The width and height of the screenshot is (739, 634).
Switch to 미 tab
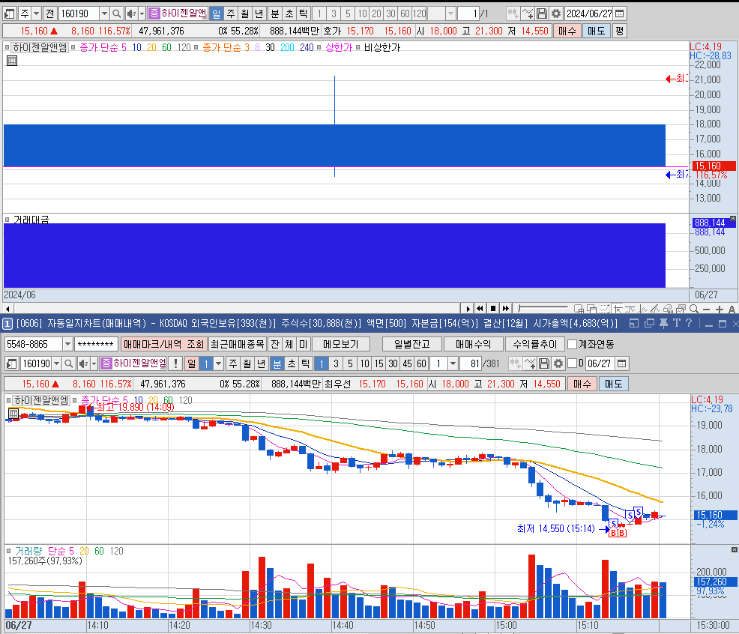coord(304,345)
